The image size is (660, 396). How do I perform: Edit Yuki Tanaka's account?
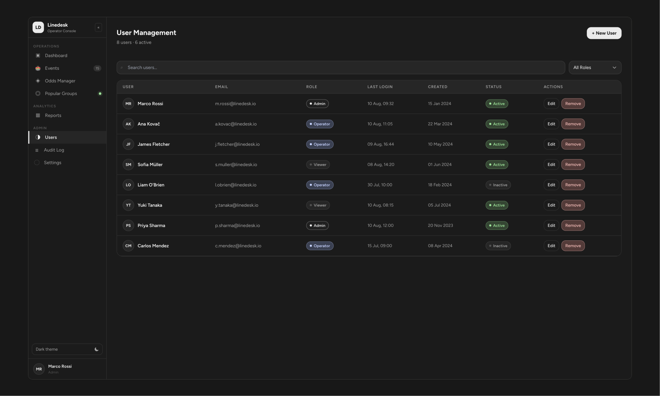click(551, 205)
